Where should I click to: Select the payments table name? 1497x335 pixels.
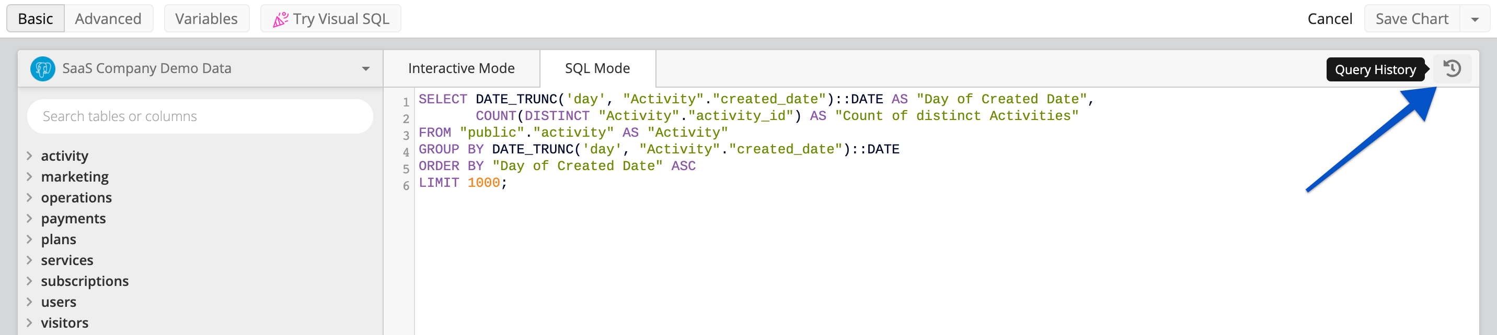coord(73,218)
